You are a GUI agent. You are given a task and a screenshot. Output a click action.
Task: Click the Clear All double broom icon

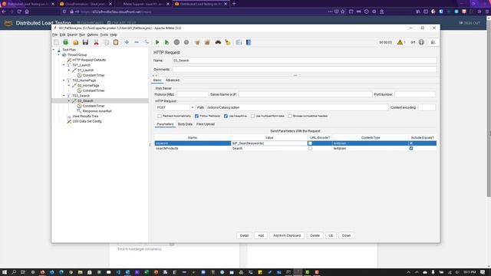207,42
